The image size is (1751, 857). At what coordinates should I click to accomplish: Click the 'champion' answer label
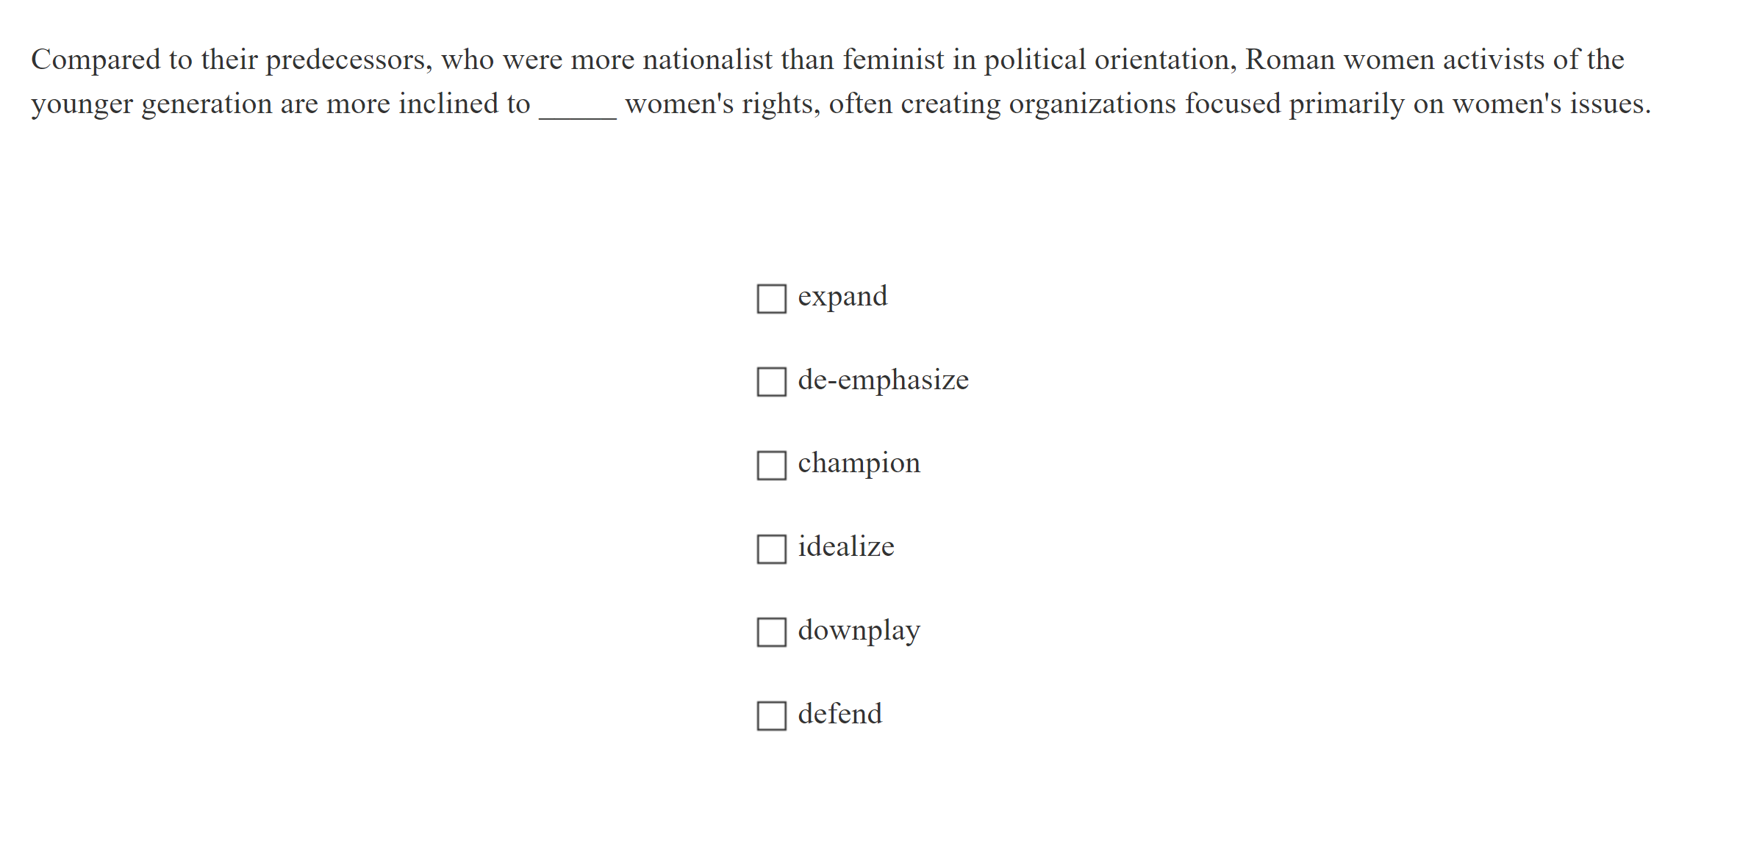pyautogui.click(x=859, y=463)
